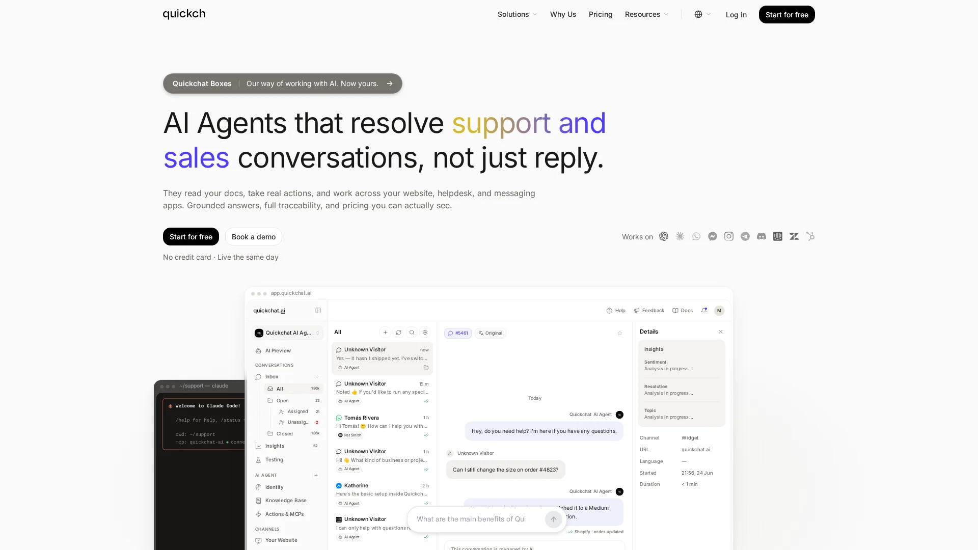Click the #5461 conversation tag
978x550 pixels.
tap(458, 333)
